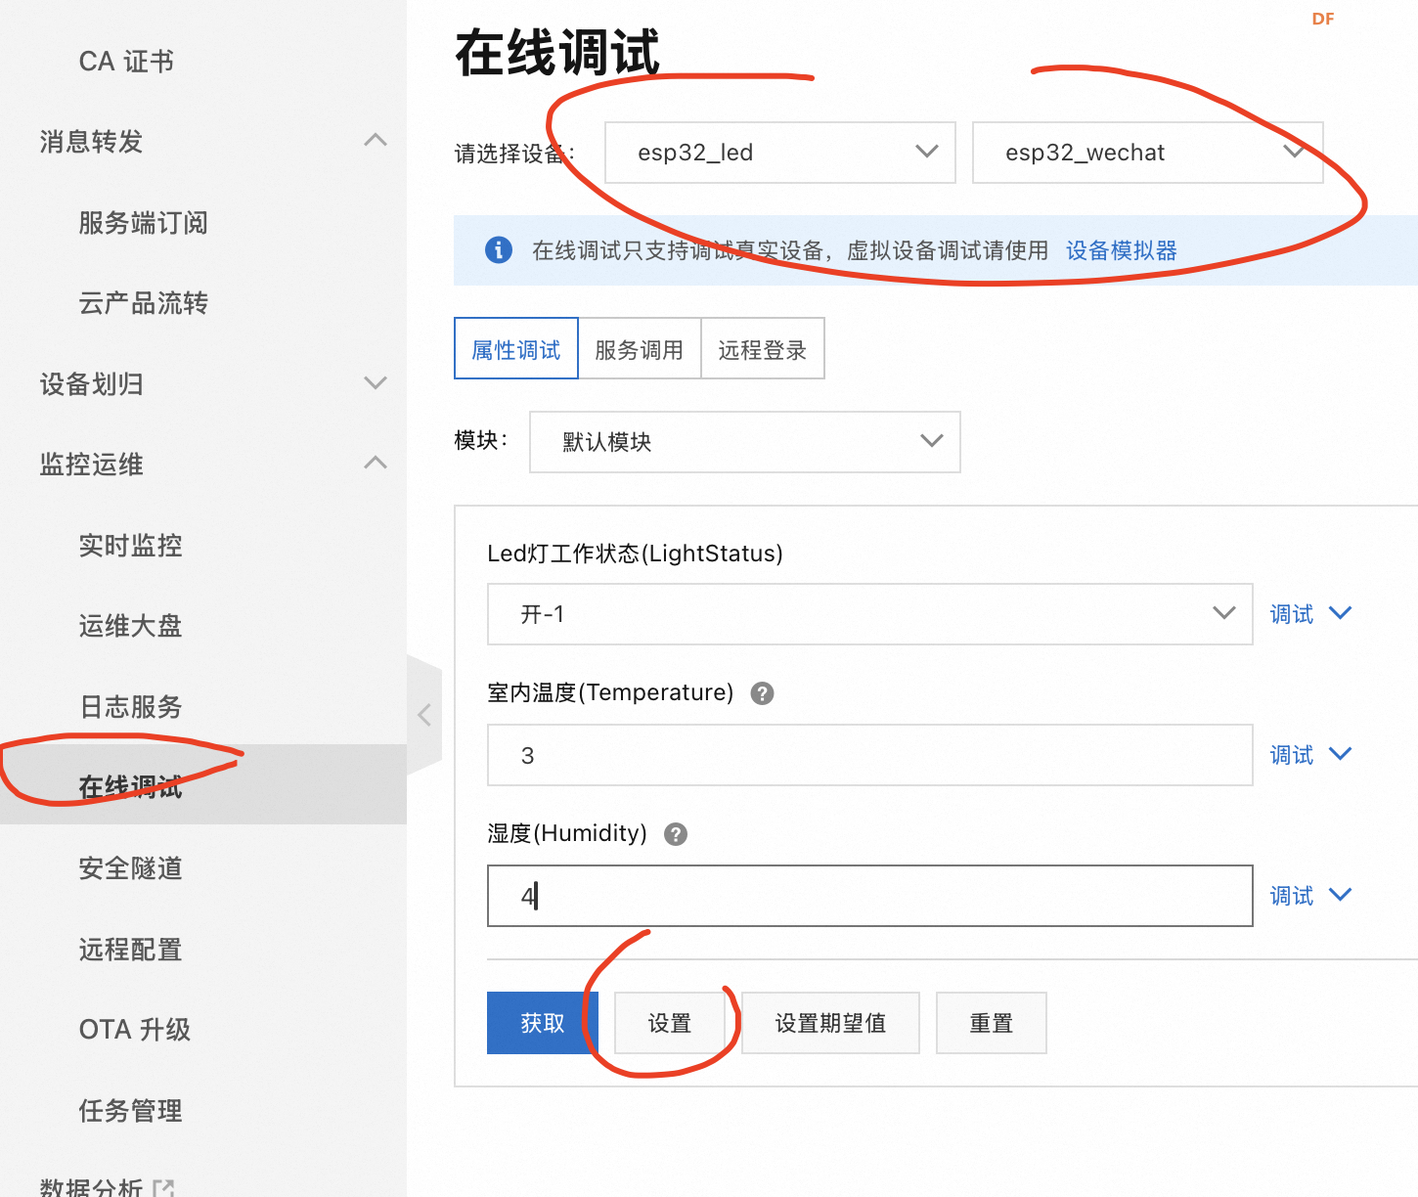The height and width of the screenshot is (1197, 1418).
Task: Open the 设备模拟器 link
Action: pyautogui.click(x=1122, y=250)
